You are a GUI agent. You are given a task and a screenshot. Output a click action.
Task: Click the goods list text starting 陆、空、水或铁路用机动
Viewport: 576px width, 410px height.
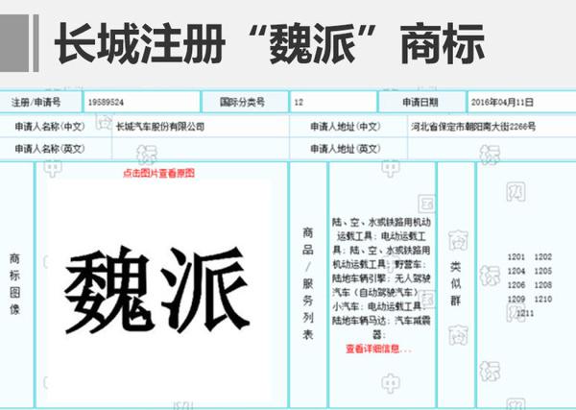[381, 278]
